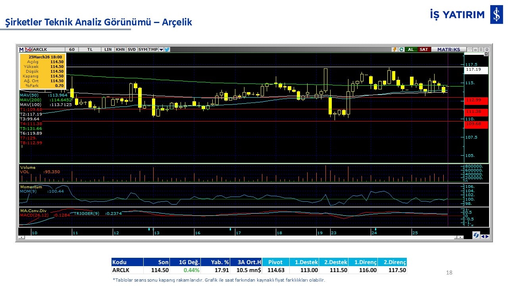Toggle the SVD chart option
Image resolution: width=508 pixels, height=286 pixels.
tap(132, 50)
